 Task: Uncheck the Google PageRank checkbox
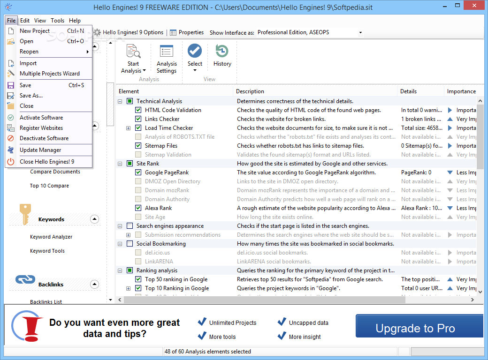[x=138, y=172]
